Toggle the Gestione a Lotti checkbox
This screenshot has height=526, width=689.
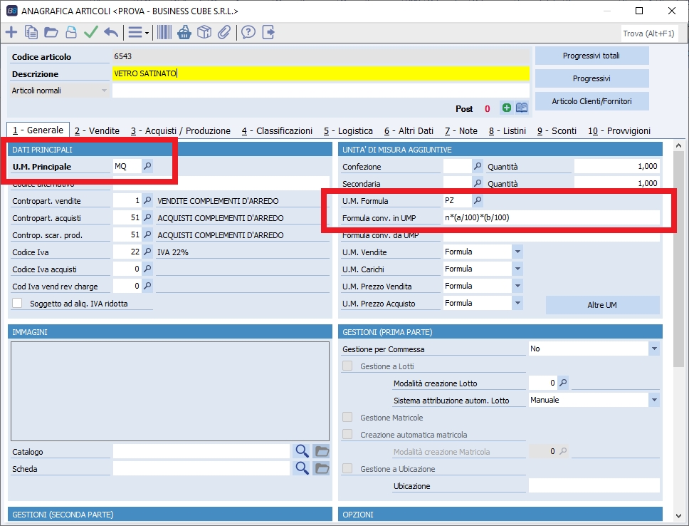point(348,366)
